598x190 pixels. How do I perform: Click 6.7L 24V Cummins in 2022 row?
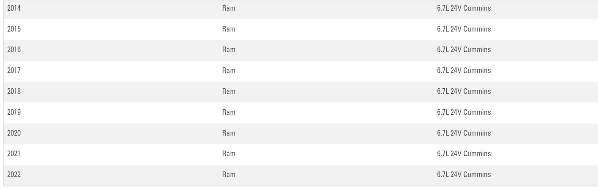click(x=464, y=175)
